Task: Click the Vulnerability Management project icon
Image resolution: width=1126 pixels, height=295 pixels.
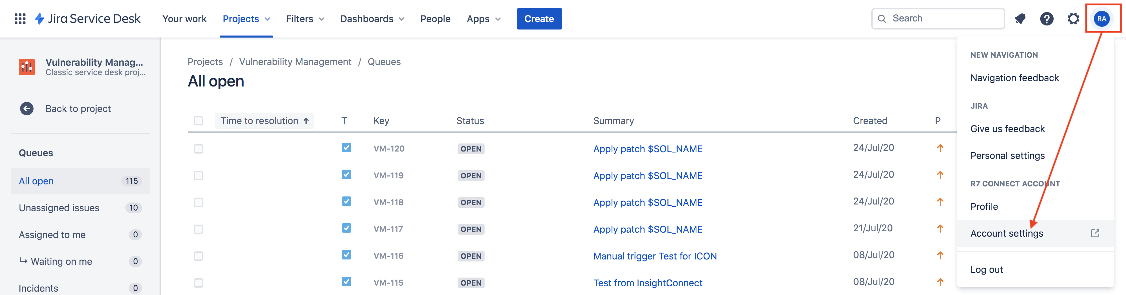Action: [x=27, y=67]
